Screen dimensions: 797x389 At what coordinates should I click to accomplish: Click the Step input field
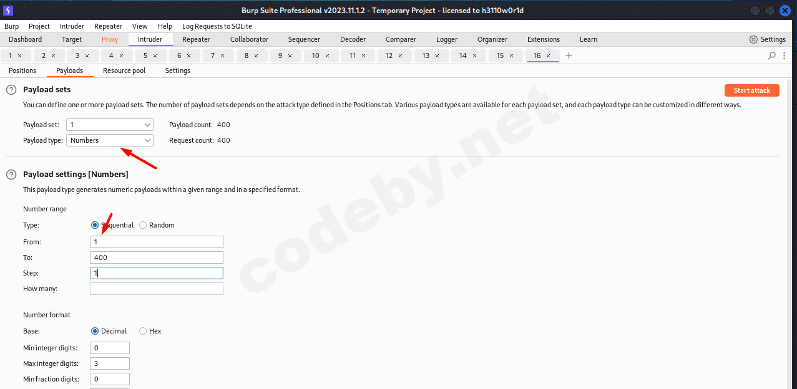(157, 273)
